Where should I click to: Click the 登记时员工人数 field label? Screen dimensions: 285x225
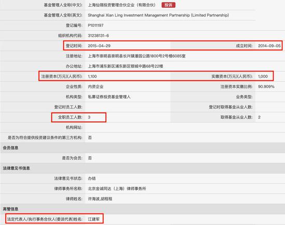[68, 107]
